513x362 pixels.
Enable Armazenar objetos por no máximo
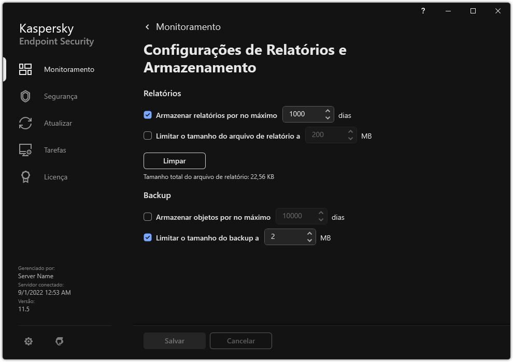point(148,217)
